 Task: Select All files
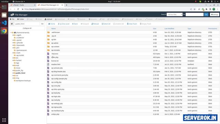click(x=106, y=24)
